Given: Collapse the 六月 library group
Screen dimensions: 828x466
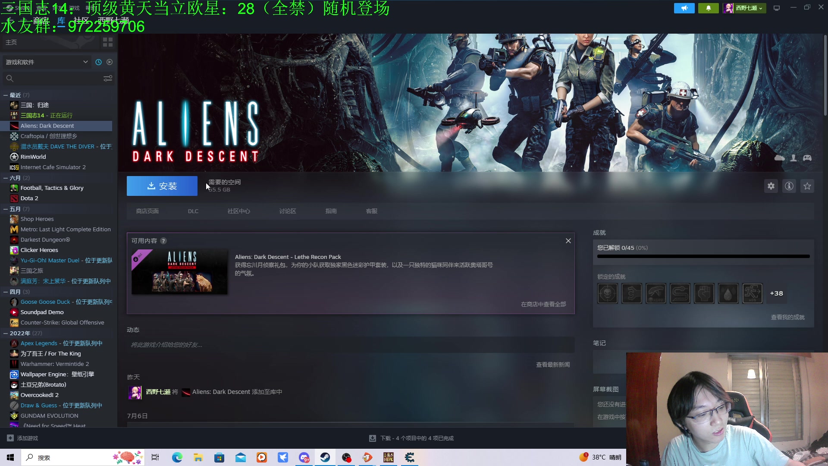Looking at the screenshot, I should [x=6, y=178].
